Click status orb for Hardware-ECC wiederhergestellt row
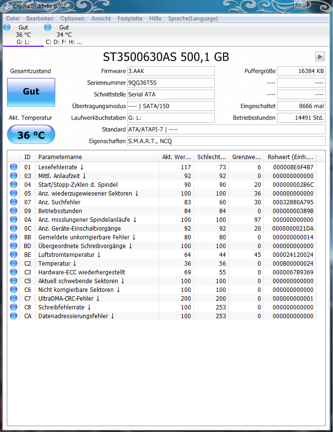Image resolution: width=333 pixels, height=432 pixels. pyautogui.click(x=14, y=272)
